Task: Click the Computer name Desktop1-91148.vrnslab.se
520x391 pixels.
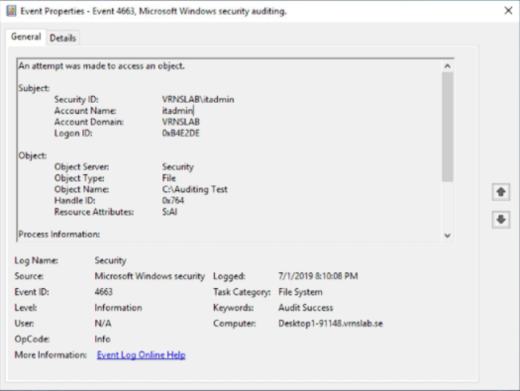Action: (x=331, y=324)
